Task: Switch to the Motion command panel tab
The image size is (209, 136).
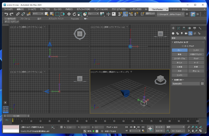Action: coord(189,28)
